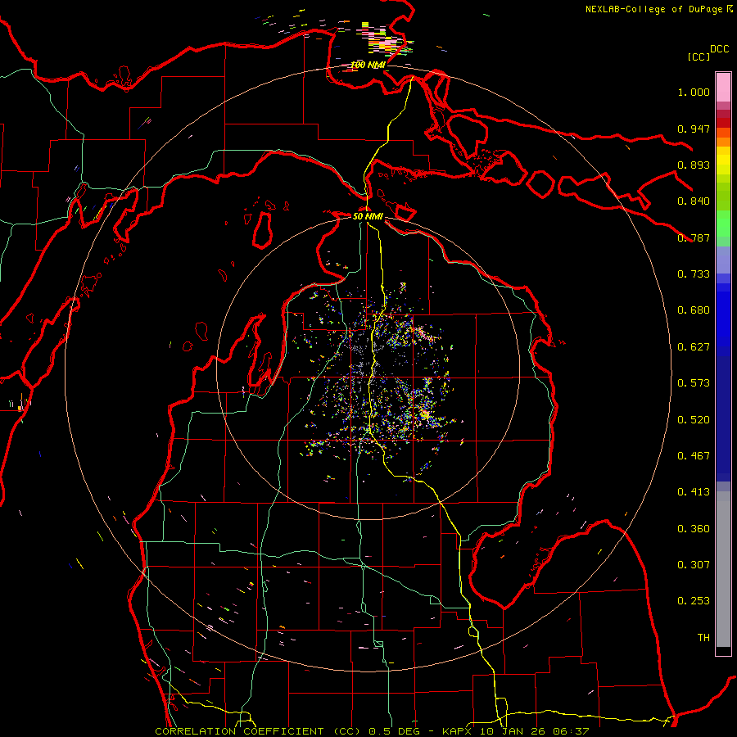Click the 0.413 scale value
This screenshot has width=737, height=737.
tap(694, 492)
